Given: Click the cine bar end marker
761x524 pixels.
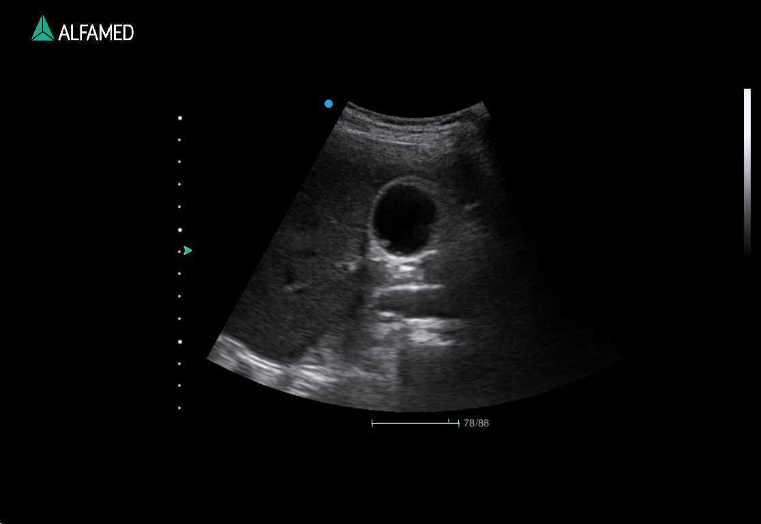Looking at the screenshot, I should pos(458,424).
